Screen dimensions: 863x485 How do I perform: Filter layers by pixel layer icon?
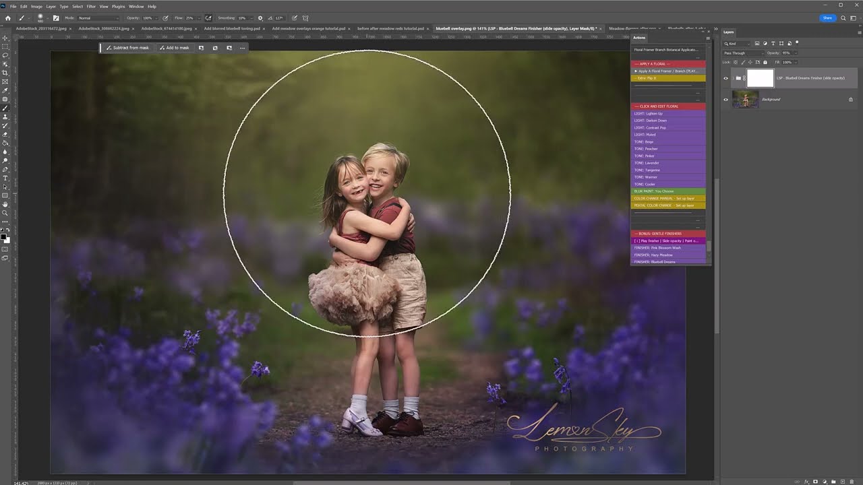coord(758,43)
